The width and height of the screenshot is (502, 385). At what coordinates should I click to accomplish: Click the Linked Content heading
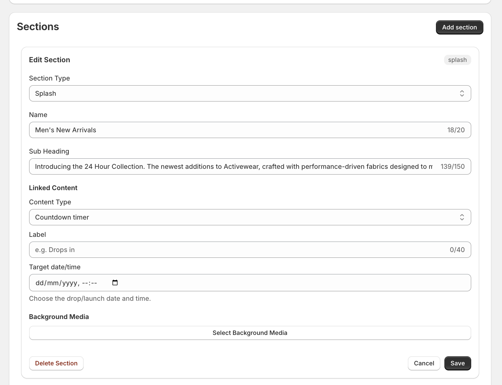pos(53,188)
